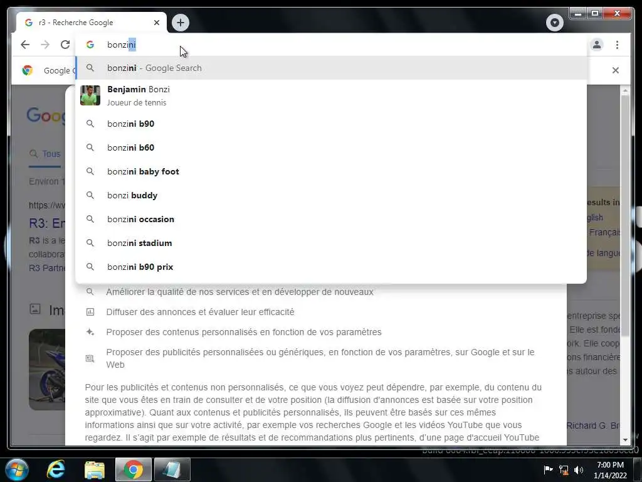Image resolution: width=642 pixels, height=482 pixels.
Task: Choose the Benjamin Bonzi suggestion
Action: [331, 95]
